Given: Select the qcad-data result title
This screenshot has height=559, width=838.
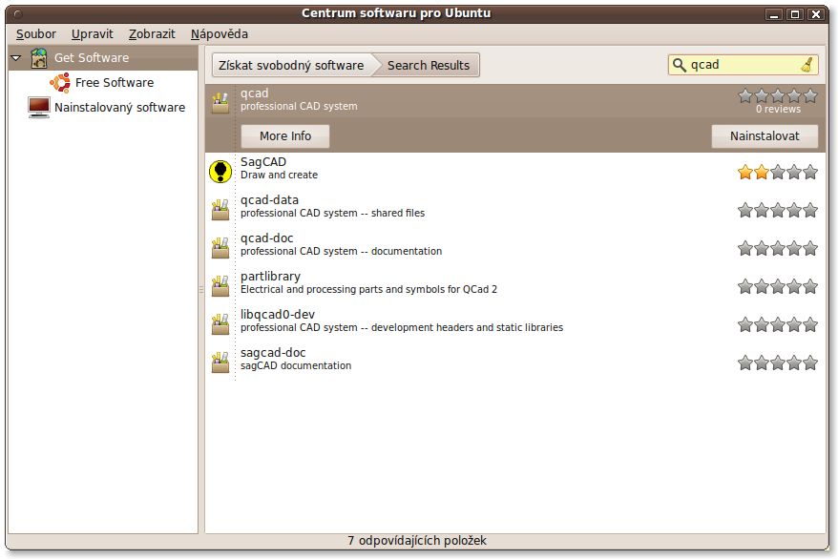Looking at the screenshot, I should tap(269, 200).
